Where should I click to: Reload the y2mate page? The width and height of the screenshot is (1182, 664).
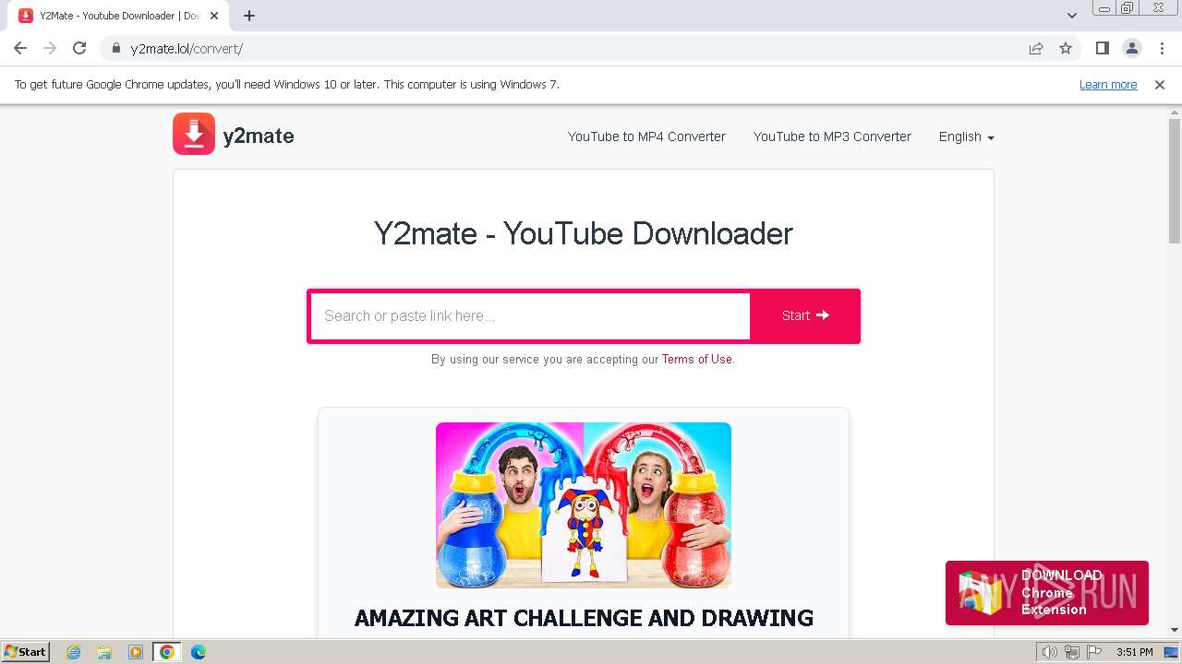[79, 48]
